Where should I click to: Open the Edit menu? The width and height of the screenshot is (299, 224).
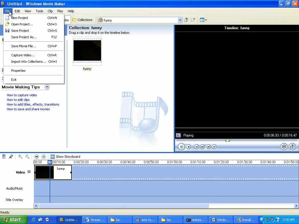[x=17, y=11]
